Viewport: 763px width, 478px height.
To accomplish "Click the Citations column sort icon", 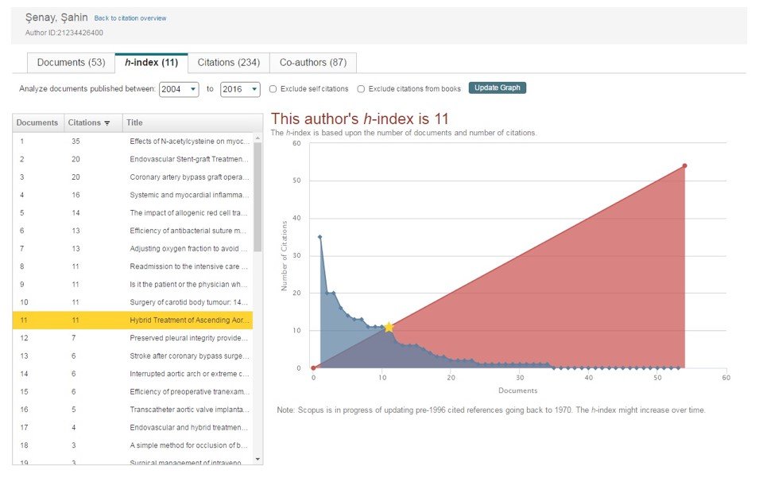I will 107,123.
